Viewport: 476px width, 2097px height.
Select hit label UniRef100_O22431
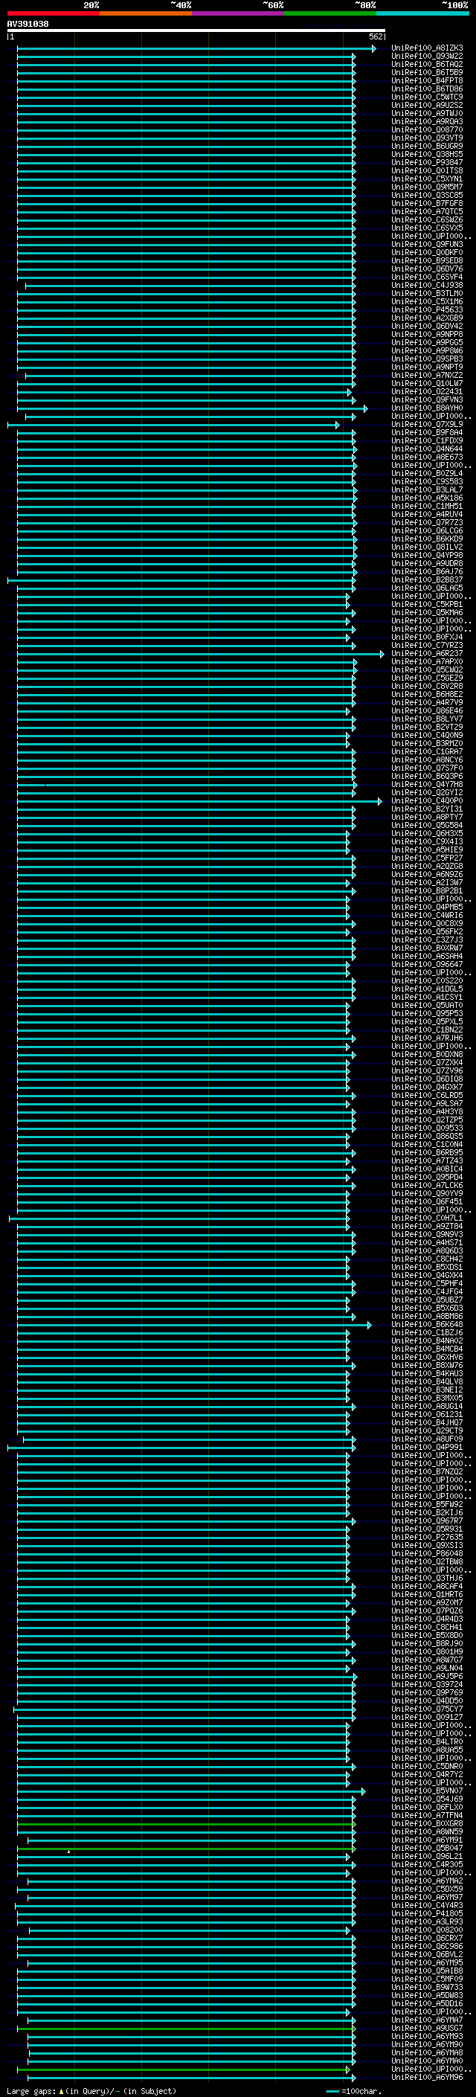click(427, 391)
